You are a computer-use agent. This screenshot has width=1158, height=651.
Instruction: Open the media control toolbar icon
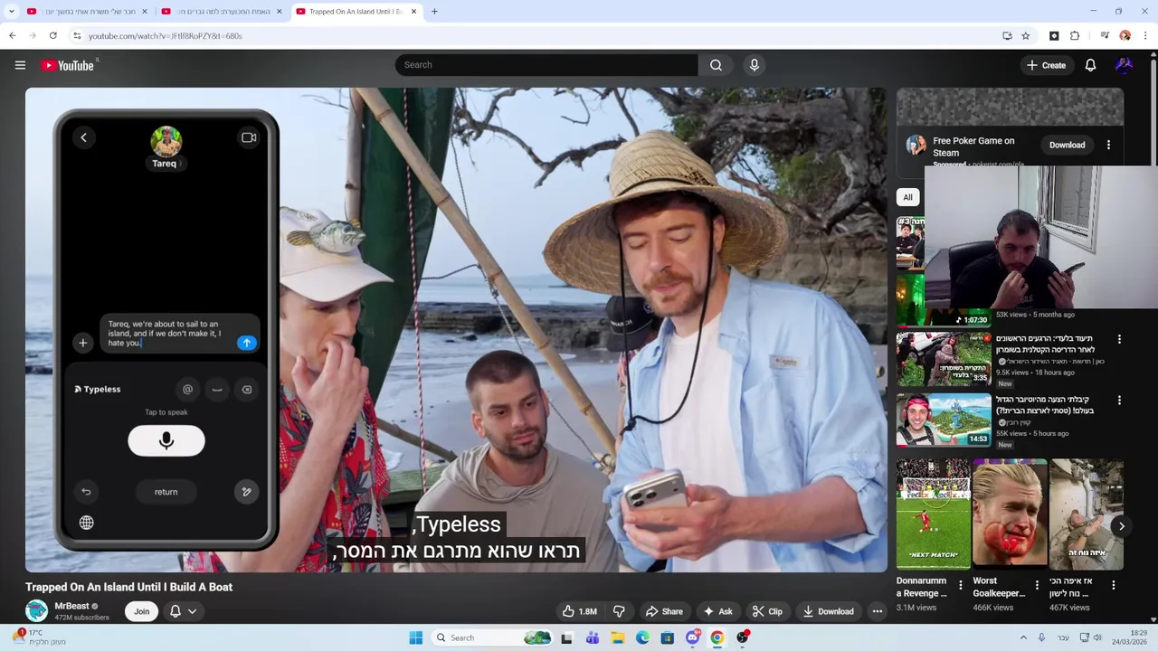1105,35
